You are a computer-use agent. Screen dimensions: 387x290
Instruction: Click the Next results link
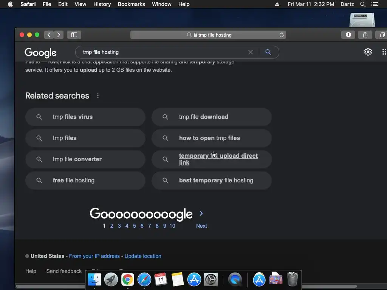(x=201, y=226)
